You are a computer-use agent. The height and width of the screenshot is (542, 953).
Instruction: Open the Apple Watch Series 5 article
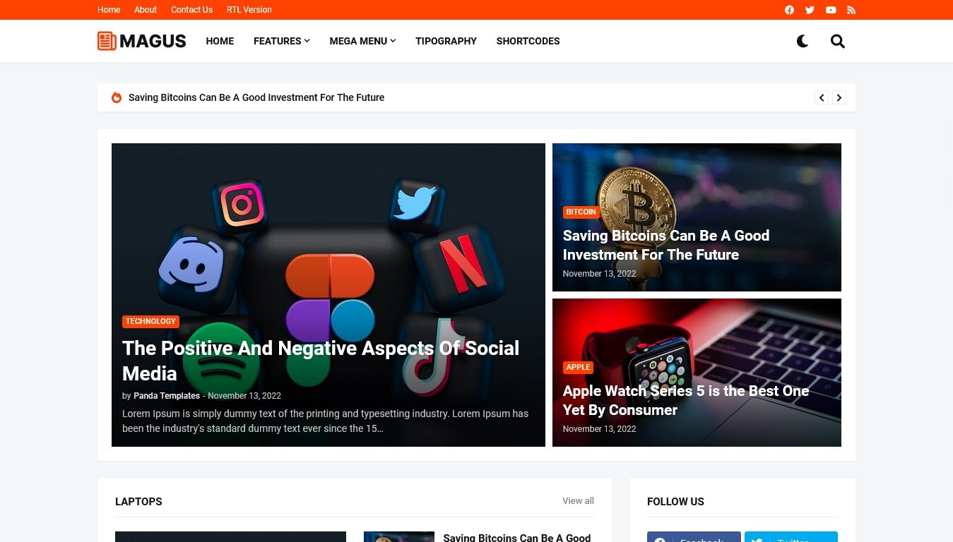point(685,400)
